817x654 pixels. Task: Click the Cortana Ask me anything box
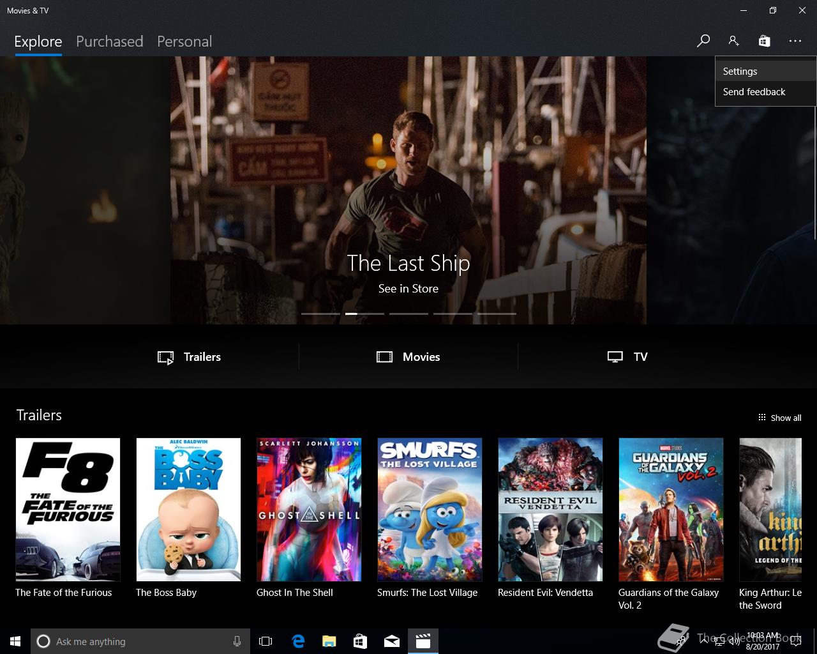point(140,641)
